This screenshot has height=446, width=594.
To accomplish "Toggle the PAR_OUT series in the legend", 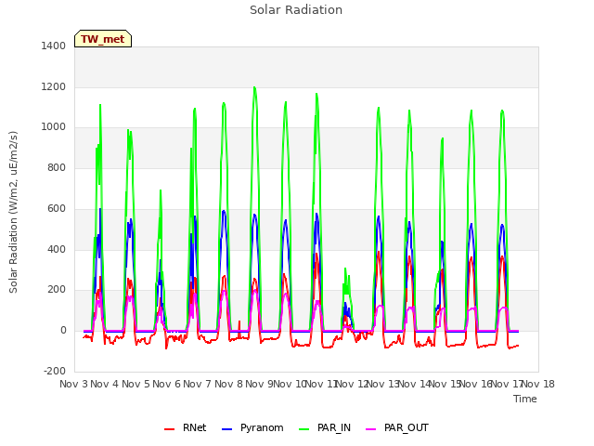I will [397, 427].
